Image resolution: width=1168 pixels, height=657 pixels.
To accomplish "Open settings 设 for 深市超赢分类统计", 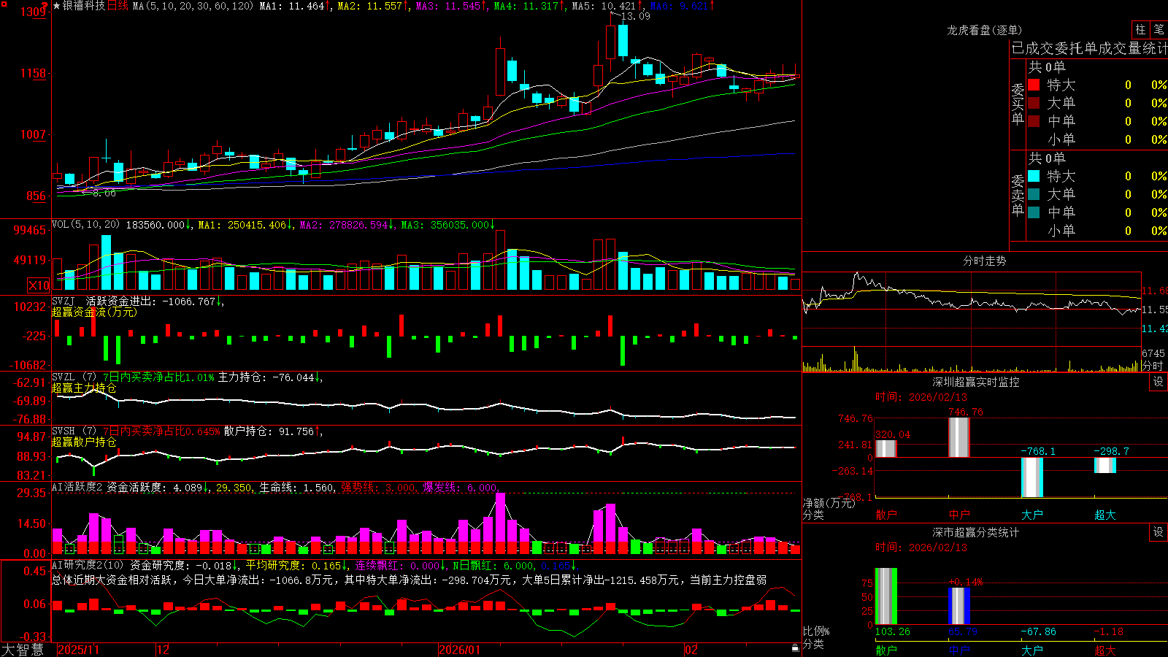I will [1159, 532].
